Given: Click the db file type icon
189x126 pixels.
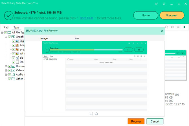Looking at the screenshot, I should (x=17, y=58).
